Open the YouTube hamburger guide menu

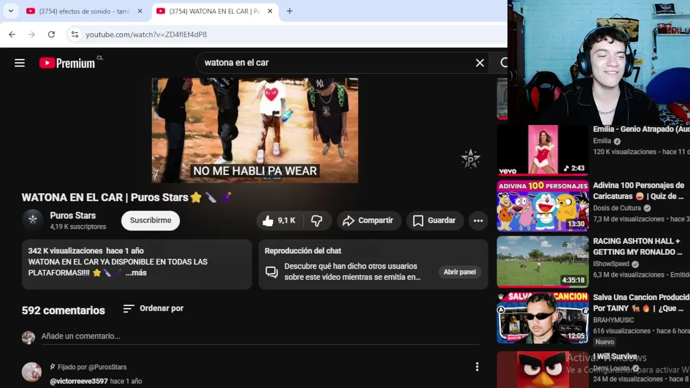pyautogui.click(x=19, y=63)
